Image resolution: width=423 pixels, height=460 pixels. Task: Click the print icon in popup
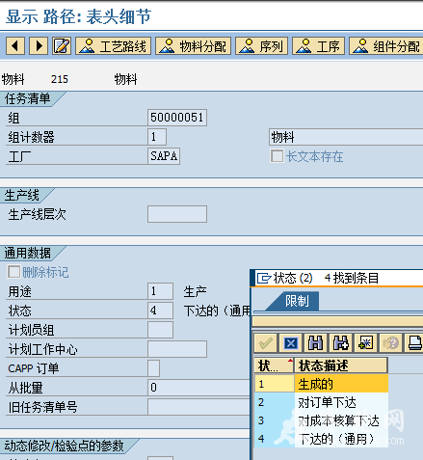pos(414,343)
